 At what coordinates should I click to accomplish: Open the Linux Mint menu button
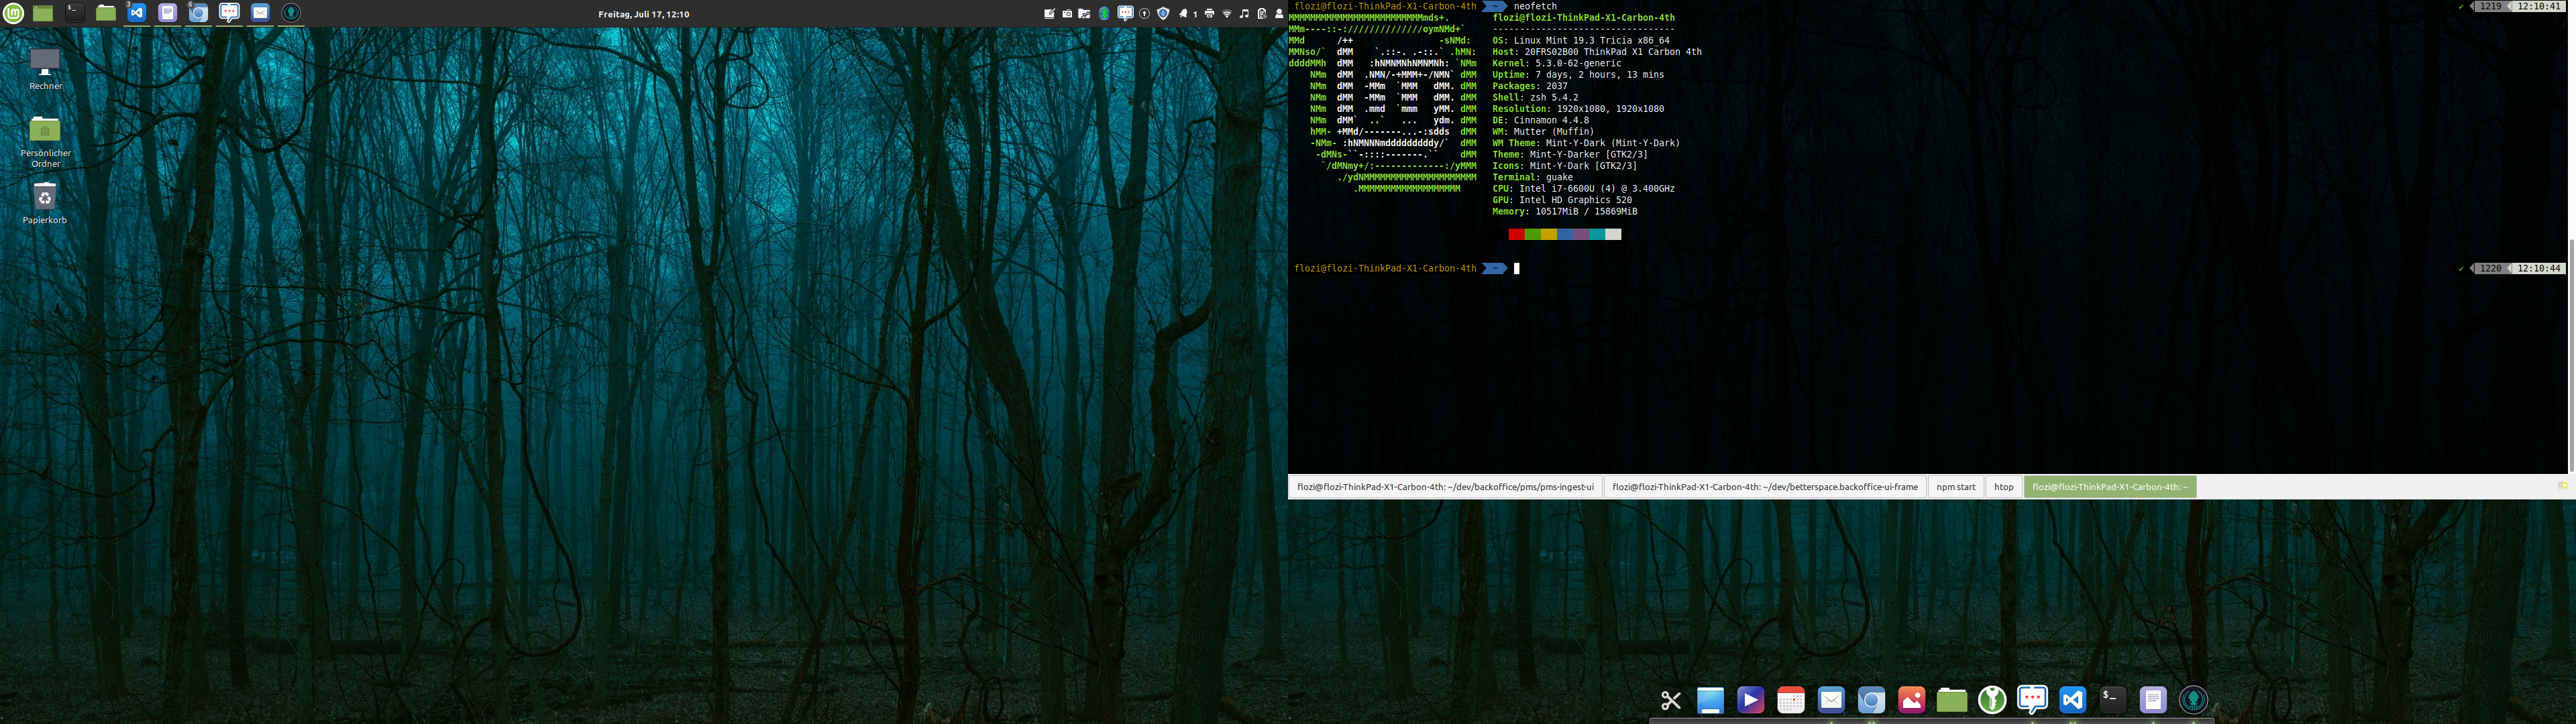13,13
